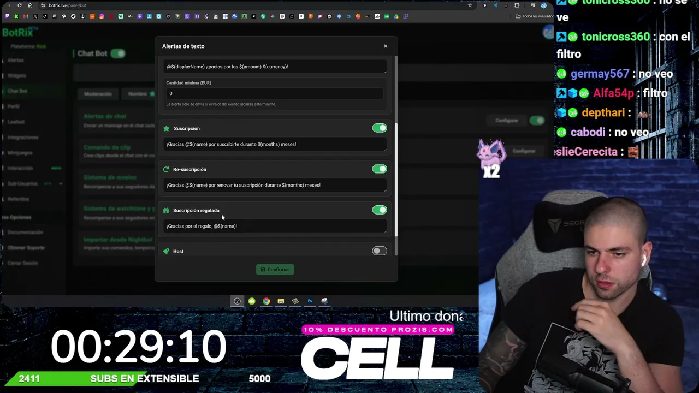Click the Comando de clip heading
This screenshot has height=393, width=699.
point(107,147)
